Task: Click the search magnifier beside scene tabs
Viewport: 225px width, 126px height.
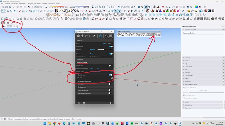Action: pos(4,26)
